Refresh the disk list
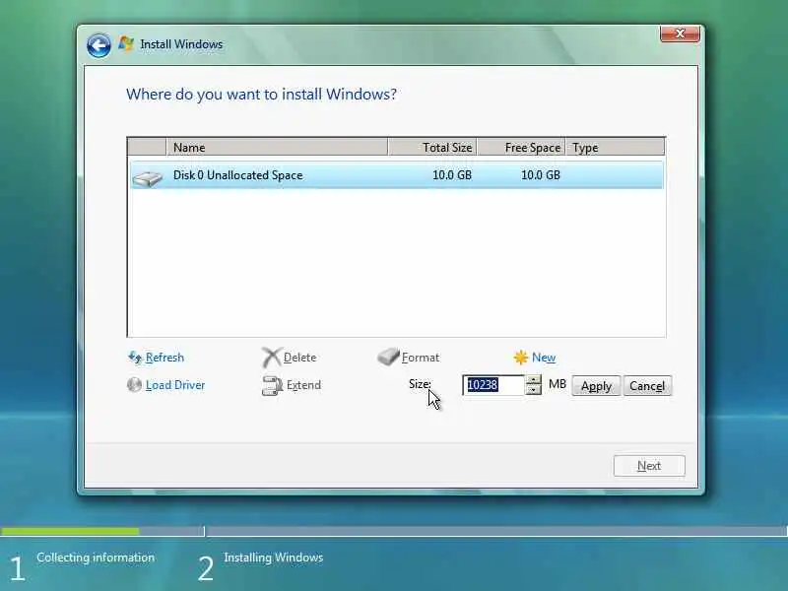788x591 pixels. click(164, 358)
